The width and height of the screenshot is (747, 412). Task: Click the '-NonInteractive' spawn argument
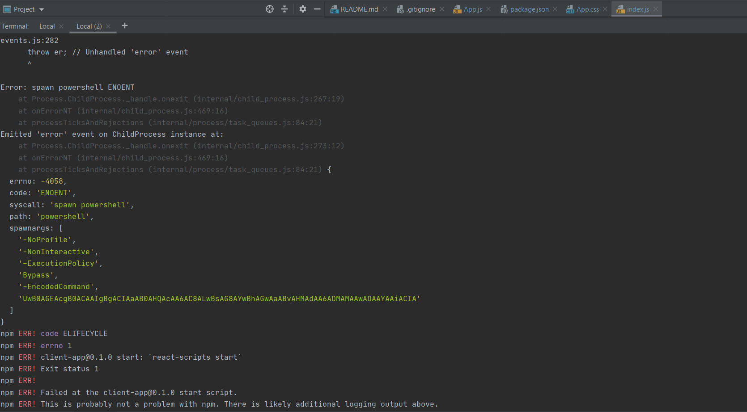pos(58,252)
